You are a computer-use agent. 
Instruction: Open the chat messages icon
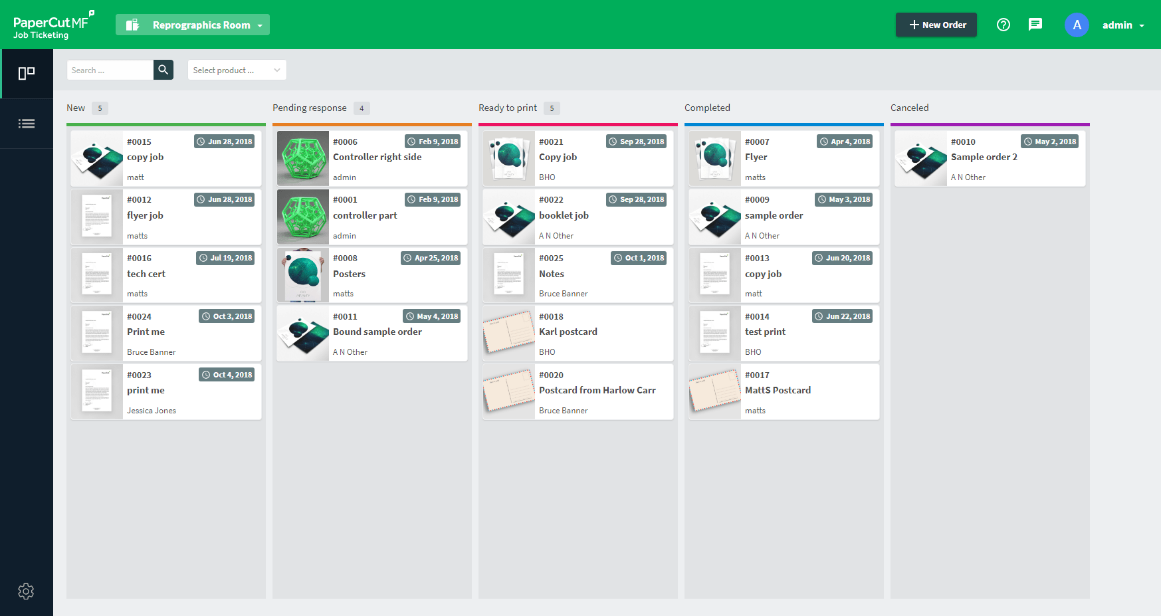tap(1035, 25)
